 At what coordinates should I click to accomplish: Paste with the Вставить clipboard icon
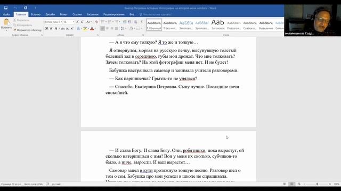pos(6,22)
